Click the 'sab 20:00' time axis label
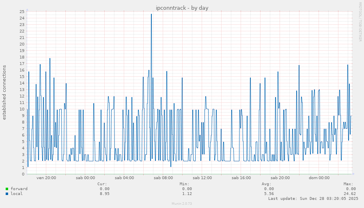Viewport: 364px width, 208px height. [x=280, y=178]
